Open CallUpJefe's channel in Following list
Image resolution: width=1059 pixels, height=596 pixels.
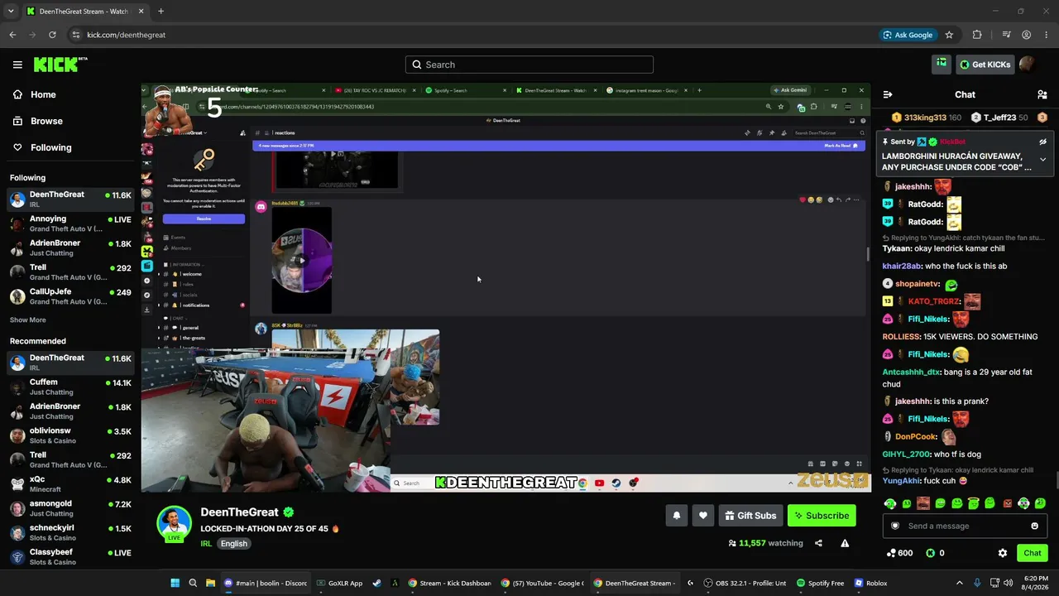click(70, 296)
